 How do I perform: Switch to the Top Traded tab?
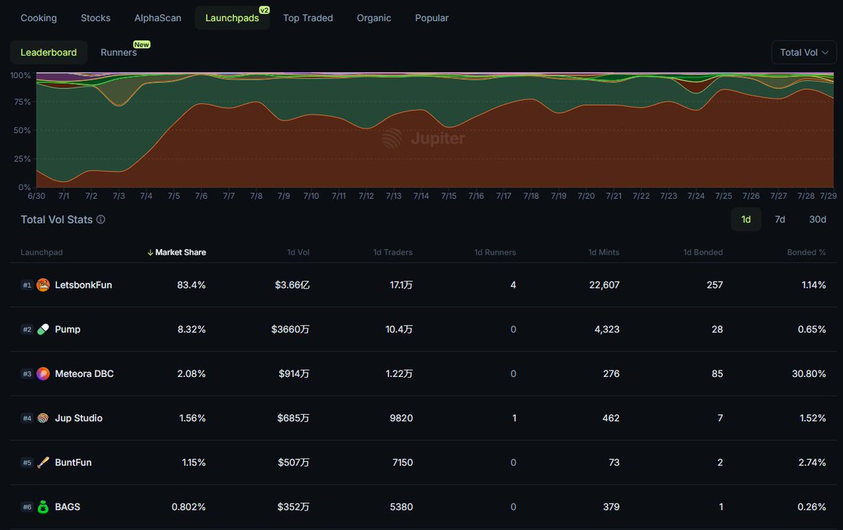(308, 18)
